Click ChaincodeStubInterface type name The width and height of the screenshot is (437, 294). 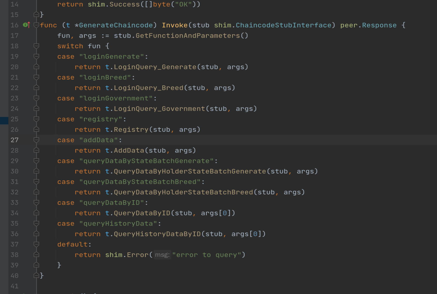[x=284, y=25]
